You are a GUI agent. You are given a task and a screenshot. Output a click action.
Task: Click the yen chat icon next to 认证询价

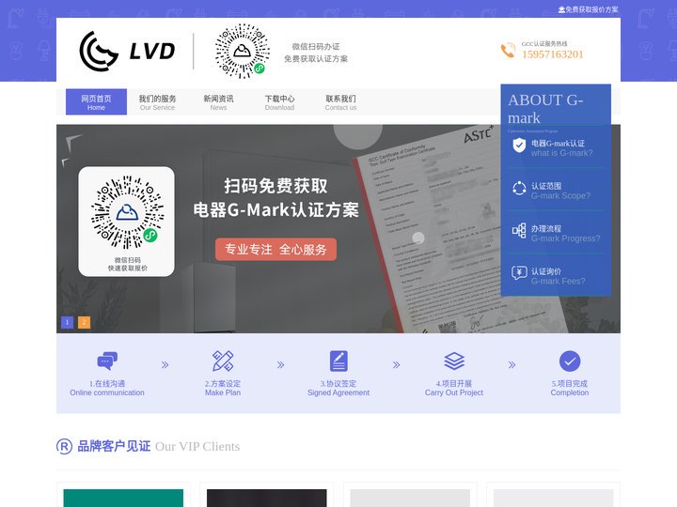pyautogui.click(x=519, y=273)
